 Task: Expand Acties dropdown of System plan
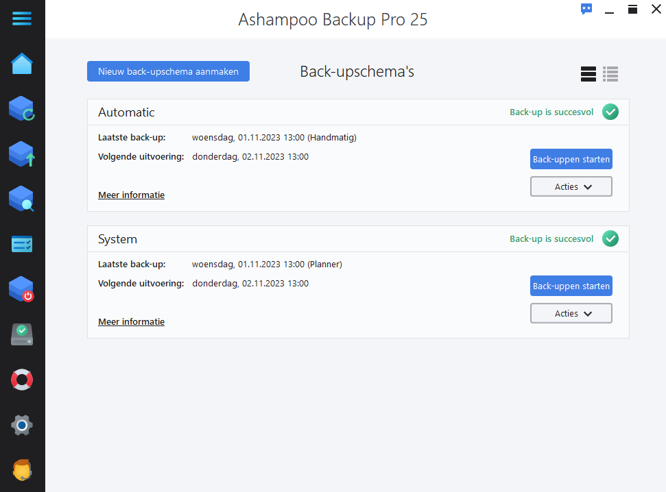pyautogui.click(x=571, y=313)
